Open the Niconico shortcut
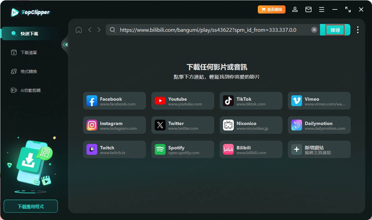Viewport: 372px width, 220px height. coord(251,125)
